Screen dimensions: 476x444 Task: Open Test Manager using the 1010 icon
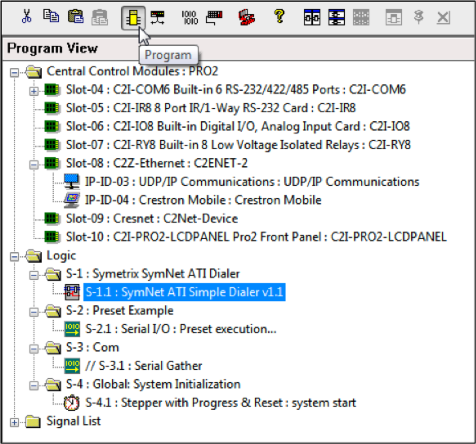point(190,16)
